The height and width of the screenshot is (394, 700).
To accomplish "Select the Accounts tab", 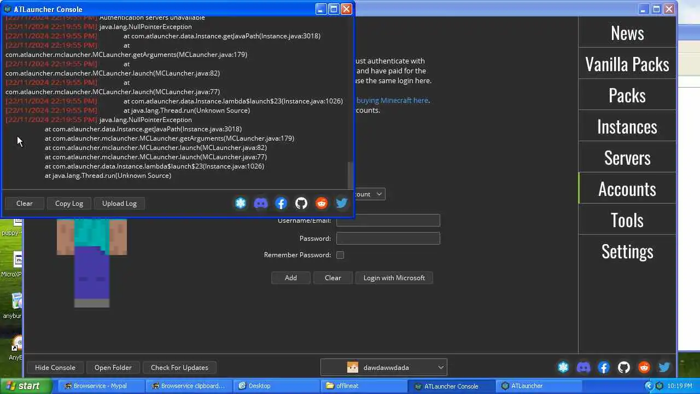I will (627, 189).
